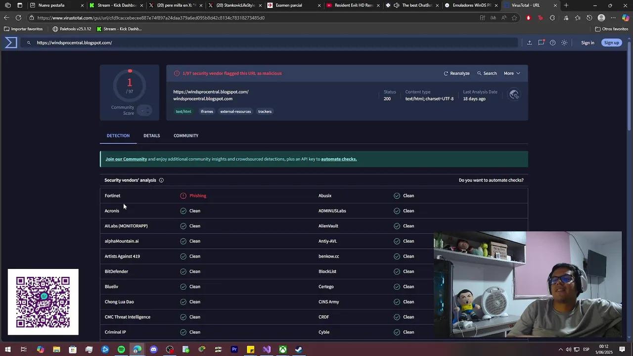Click the external-resources tag
The width and height of the screenshot is (633, 356).
[x=236, y=112]
